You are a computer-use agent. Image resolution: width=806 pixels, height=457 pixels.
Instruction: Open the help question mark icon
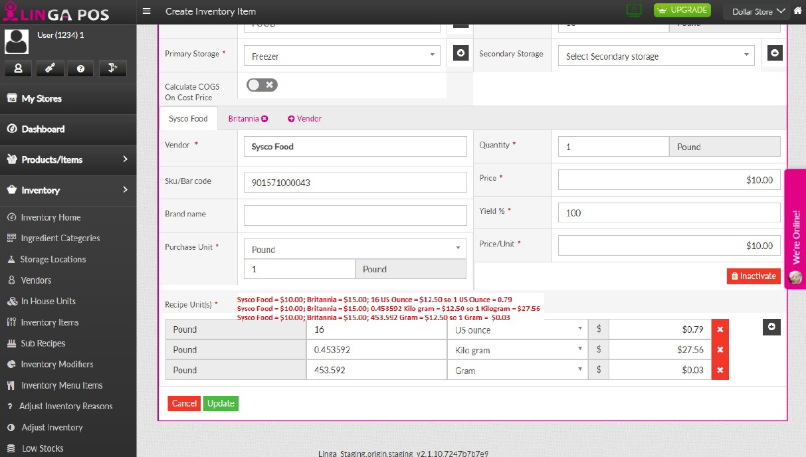point(80,68)
